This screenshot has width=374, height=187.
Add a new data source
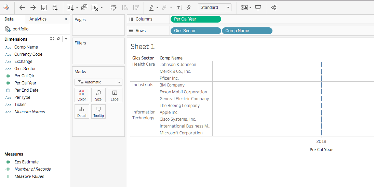tap(55, 8)
